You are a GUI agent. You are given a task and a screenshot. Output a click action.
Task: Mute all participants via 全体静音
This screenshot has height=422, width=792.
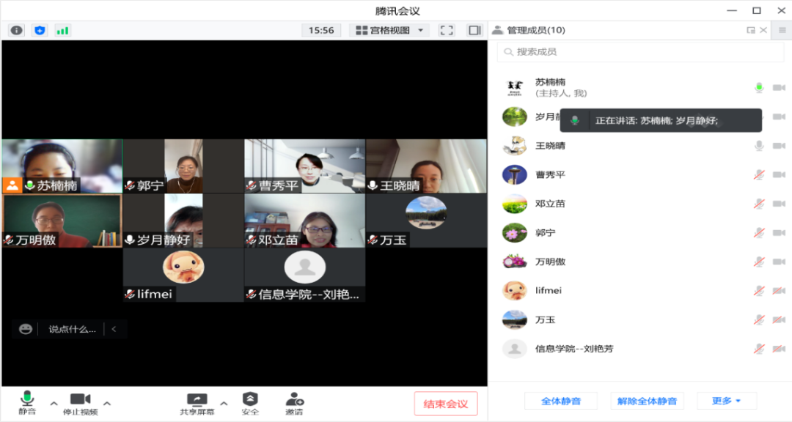[560, 401]
